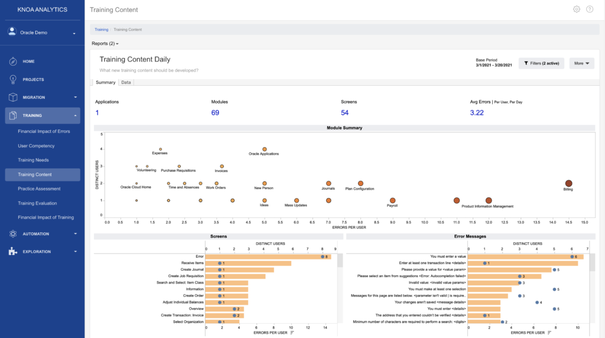Click the Exploration puzzle piece icon

[13, 251]
